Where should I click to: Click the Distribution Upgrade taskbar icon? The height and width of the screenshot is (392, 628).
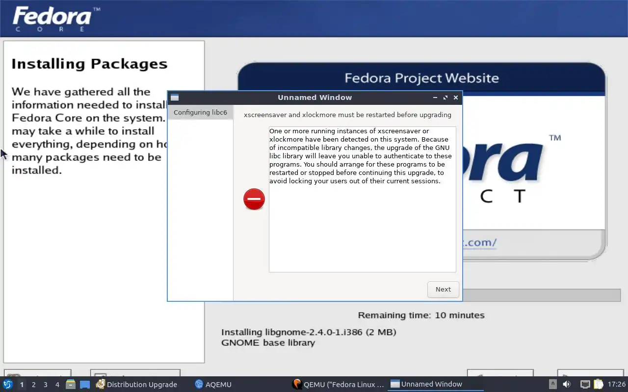tap(101, 385)
